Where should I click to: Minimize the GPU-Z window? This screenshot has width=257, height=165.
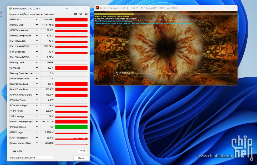point(67,8)
